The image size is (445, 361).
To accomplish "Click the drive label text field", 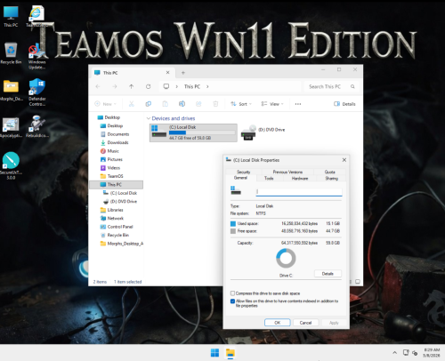I will coord(299,192).
